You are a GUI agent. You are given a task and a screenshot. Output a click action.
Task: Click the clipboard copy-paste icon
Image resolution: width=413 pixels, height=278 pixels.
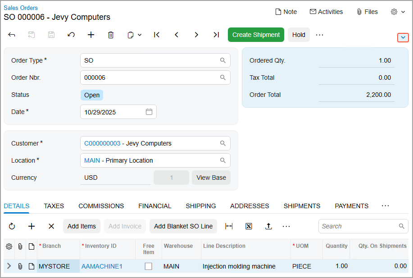pos(130,35)
